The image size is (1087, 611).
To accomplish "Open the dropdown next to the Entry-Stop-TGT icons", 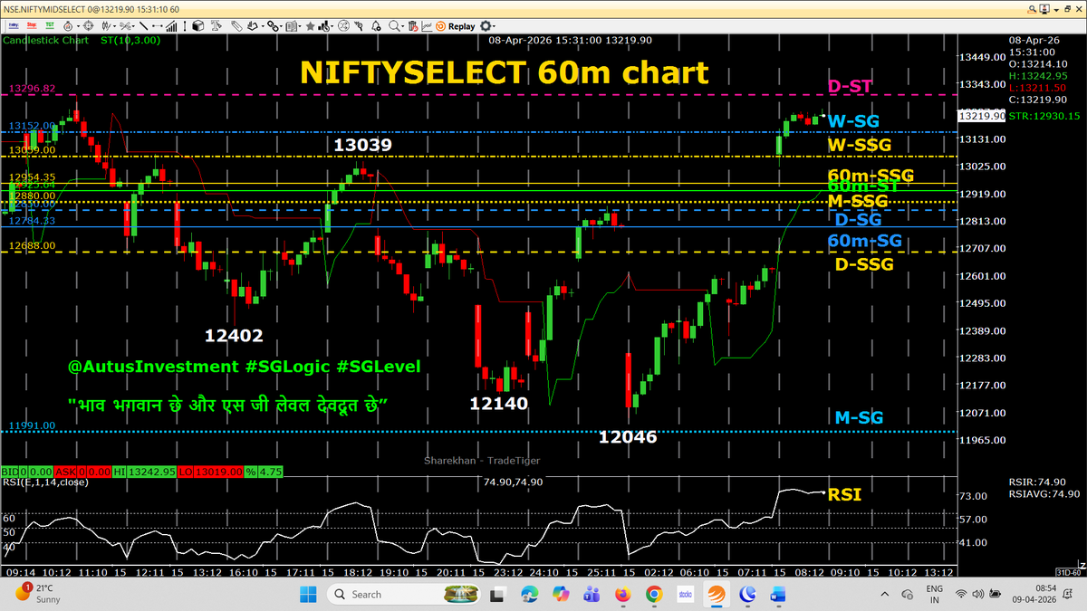I will (x=78, y=27).
